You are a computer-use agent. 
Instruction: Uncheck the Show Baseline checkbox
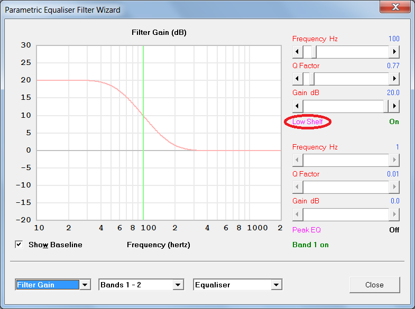coord(19,245)
